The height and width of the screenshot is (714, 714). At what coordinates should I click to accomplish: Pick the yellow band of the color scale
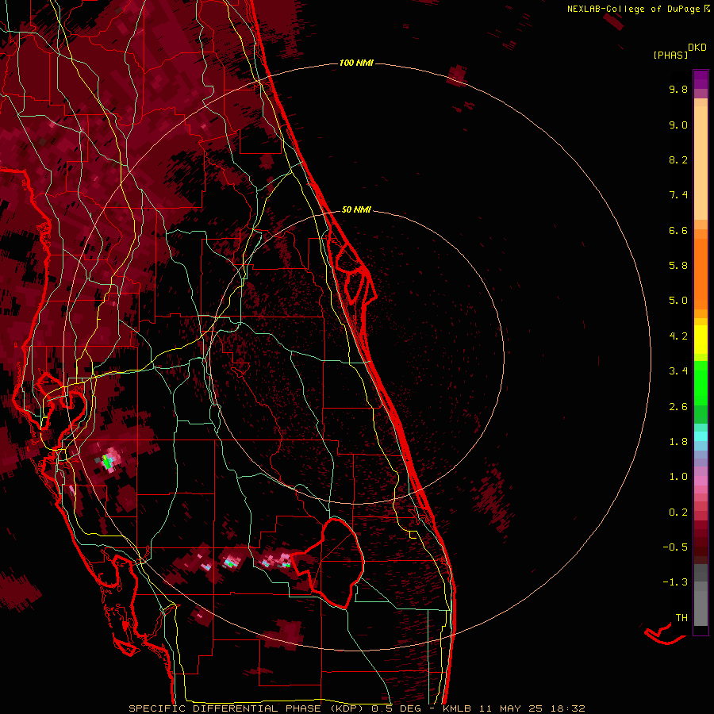pos(701,340)
